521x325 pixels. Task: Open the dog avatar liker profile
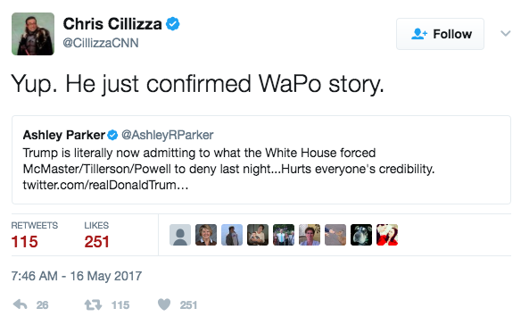click(361, 235)
